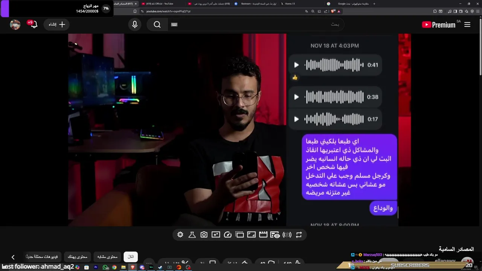Click the translate page icon in address bar
Viewport: 482px width, 271px height.
(x=307, y=11)
